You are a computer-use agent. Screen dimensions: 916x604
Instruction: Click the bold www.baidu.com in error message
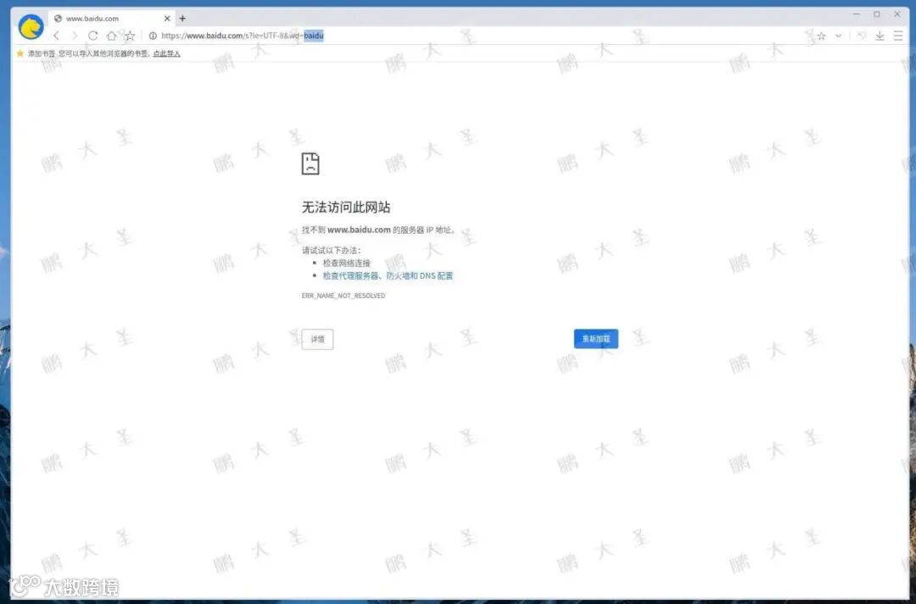359,230
